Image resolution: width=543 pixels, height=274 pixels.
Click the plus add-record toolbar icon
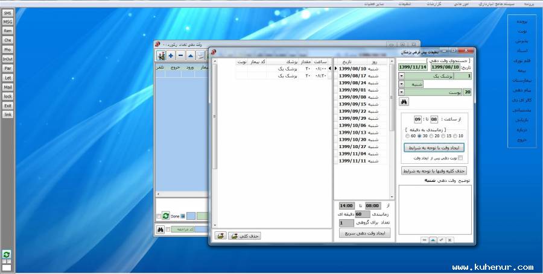[x=171, y=55]
